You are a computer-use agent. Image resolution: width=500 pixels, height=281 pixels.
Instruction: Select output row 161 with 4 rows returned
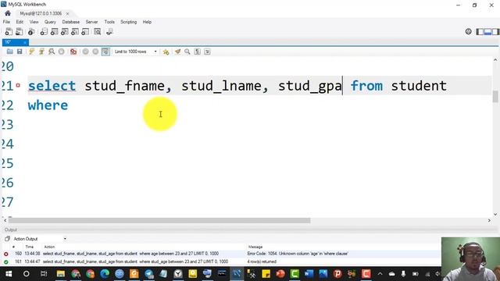click(x=221, y=261)
